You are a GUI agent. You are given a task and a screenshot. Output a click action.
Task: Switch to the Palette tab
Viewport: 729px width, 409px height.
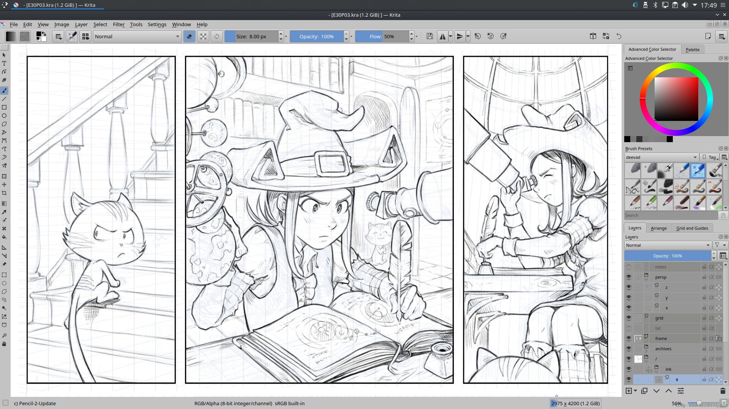[692, 50]
